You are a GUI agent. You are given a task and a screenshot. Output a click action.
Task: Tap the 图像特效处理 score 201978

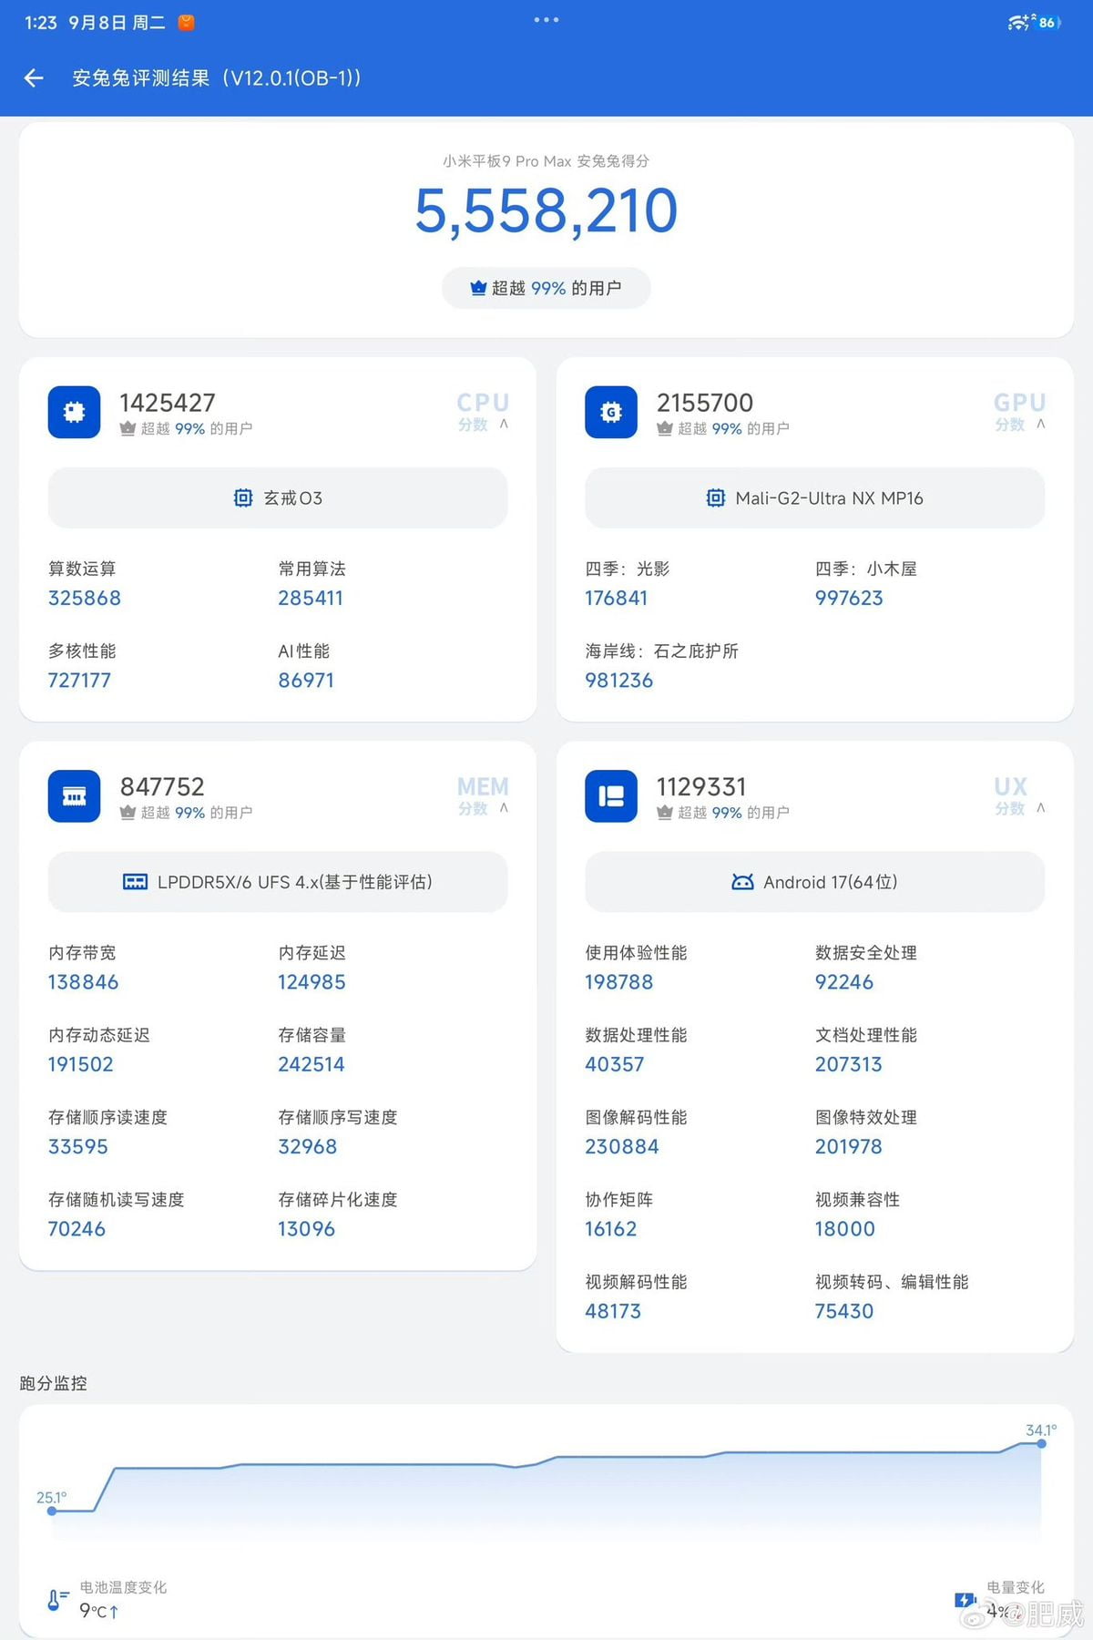849,1147
